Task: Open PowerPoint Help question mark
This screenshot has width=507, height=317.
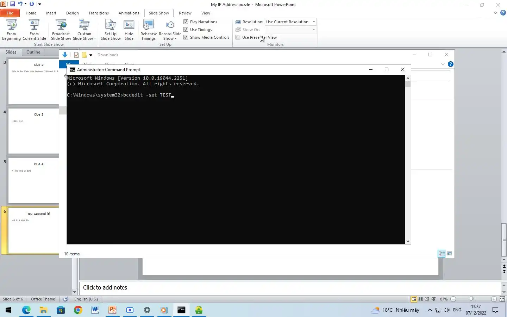Action: (503, 13)
